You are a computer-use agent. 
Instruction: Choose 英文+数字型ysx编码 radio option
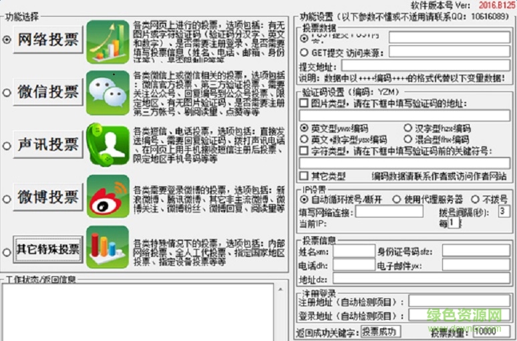pyautogui.click(x=304, y=139)
